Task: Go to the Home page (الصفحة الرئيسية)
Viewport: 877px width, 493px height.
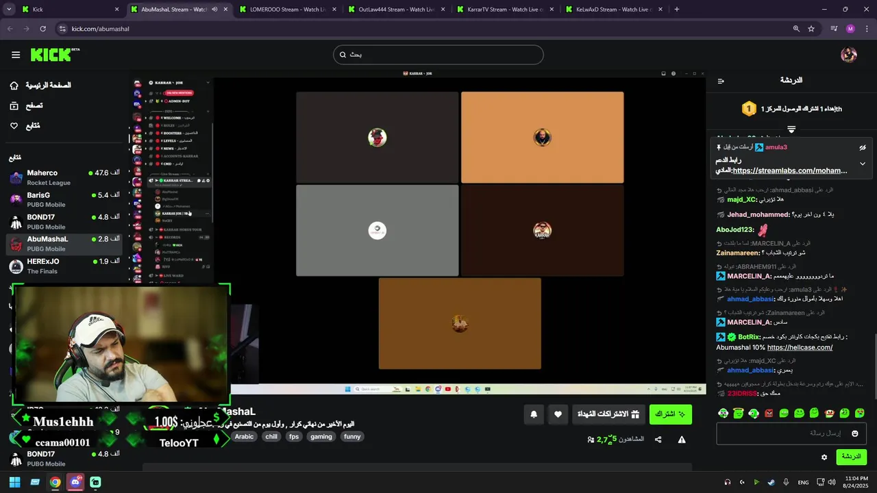Action: tap(40, 85)
